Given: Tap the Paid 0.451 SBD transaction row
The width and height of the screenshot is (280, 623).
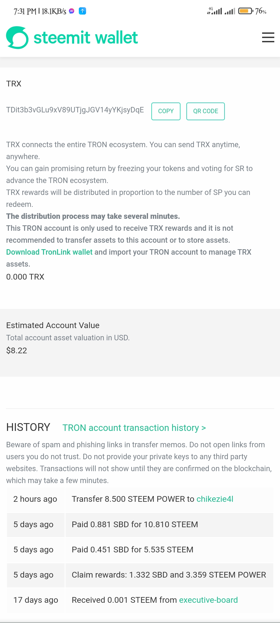Looking at the screenshot, I should point(132,550).
